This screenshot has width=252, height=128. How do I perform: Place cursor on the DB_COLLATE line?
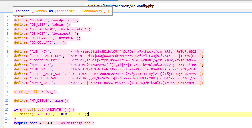tap(41, 42)
